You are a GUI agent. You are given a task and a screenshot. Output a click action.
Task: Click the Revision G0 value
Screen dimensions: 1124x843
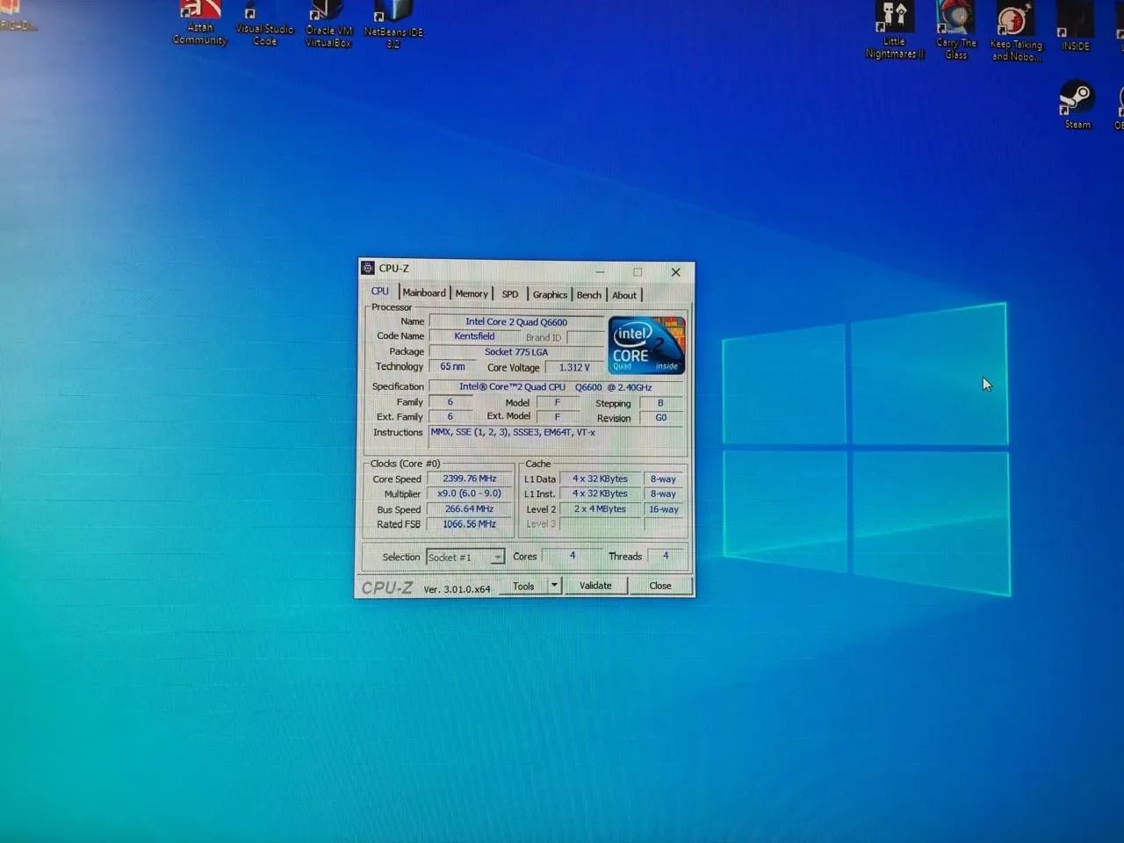[x=661, y=418]
